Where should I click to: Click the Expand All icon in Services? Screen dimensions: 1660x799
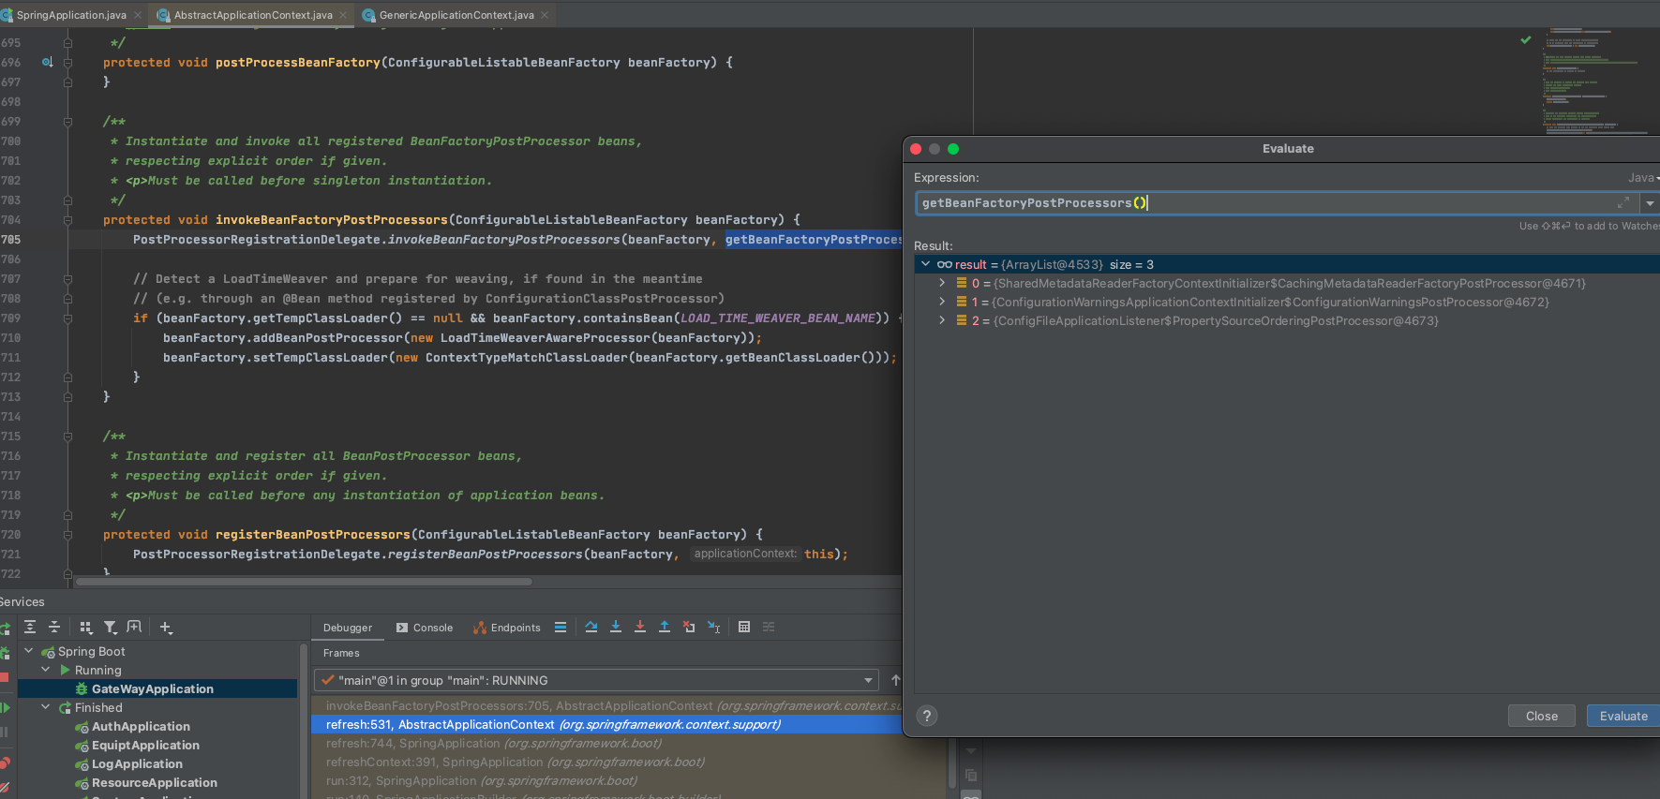pyautogui.click(x=30, y=627)
